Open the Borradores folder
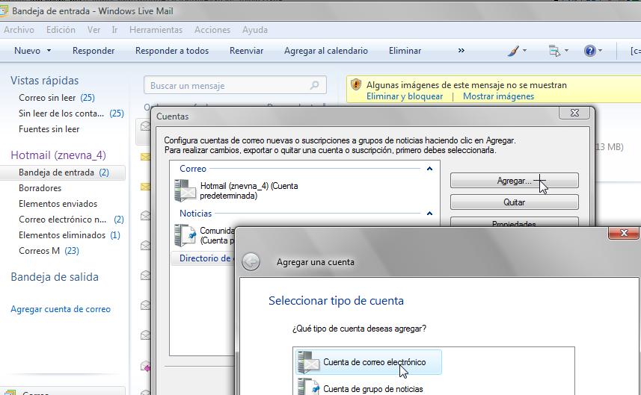 tap(40, 188)
